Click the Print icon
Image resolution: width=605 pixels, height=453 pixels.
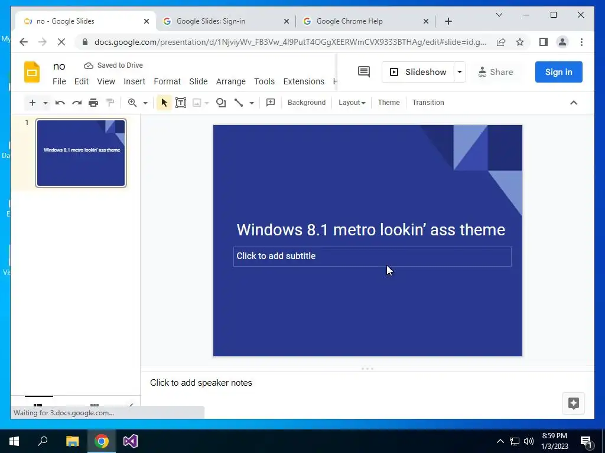pyautogui.click(x=93, y=103)
